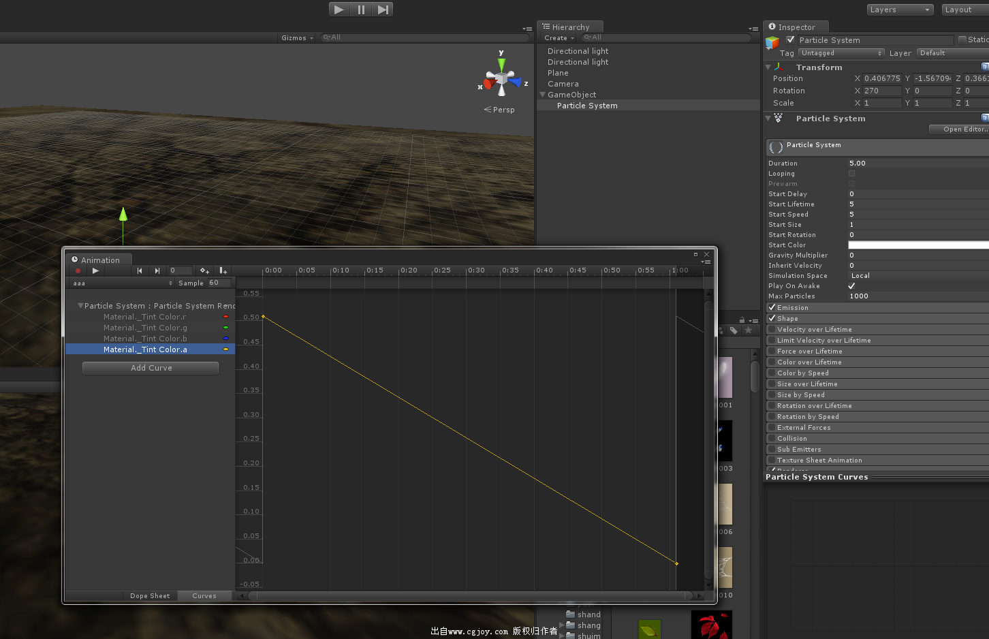Disable the Emission module checkbox

click(772, 308)
